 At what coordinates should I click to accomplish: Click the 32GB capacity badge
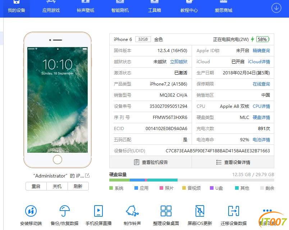coord(143,39)
